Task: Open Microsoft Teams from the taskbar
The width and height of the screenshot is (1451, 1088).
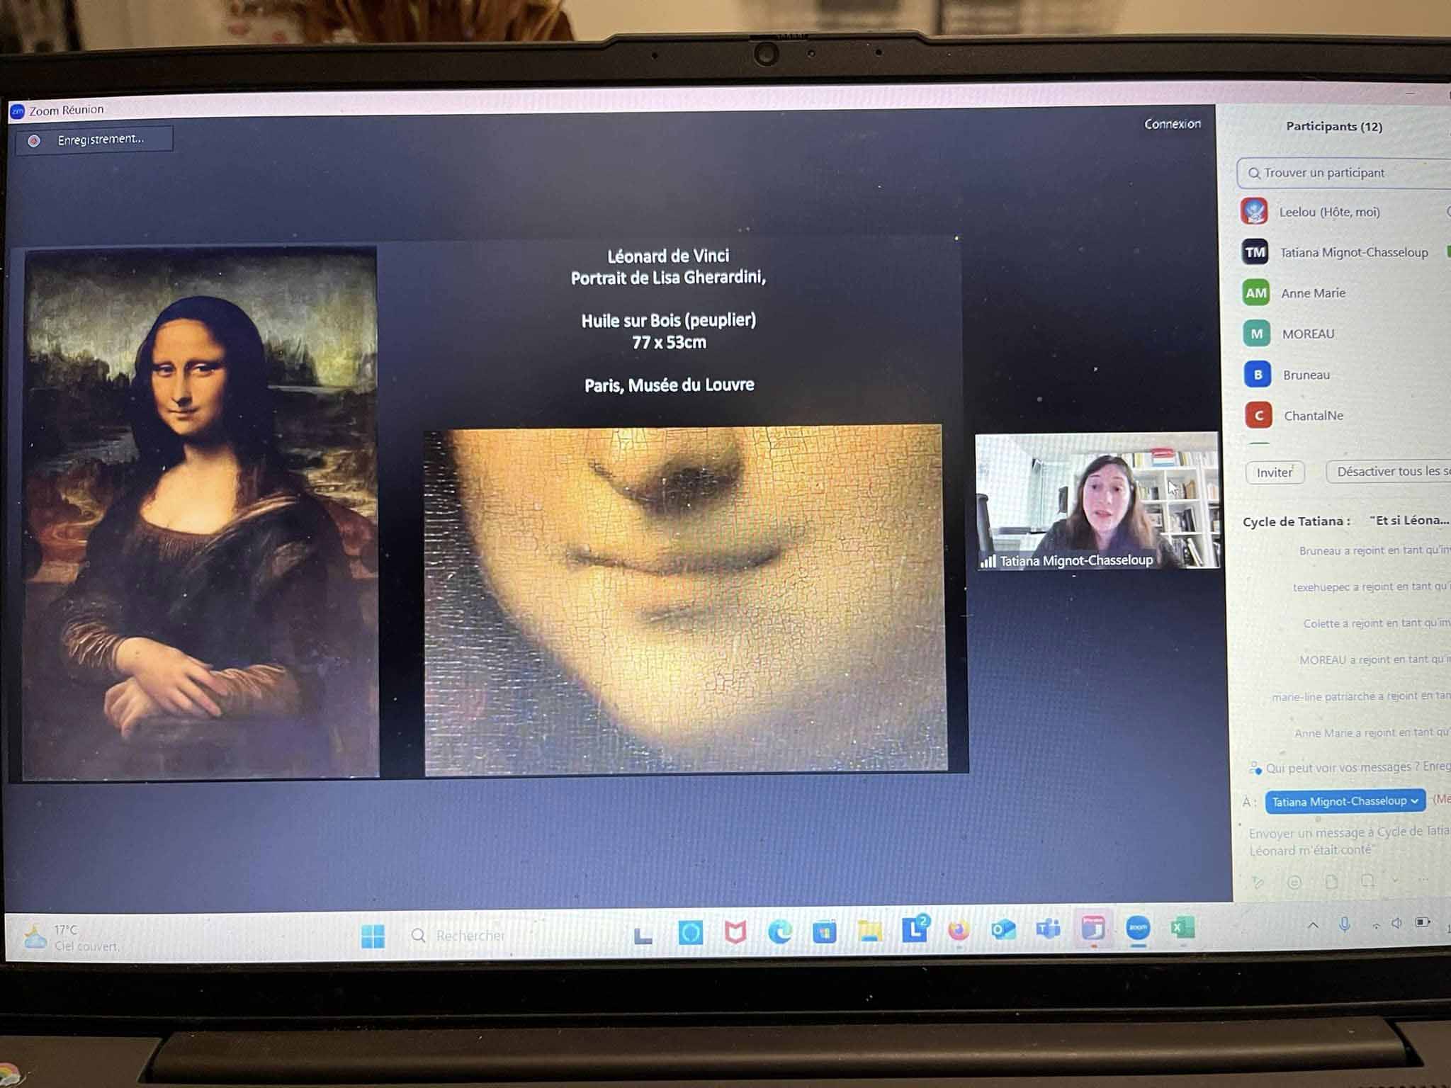Action: [1048, 928]
